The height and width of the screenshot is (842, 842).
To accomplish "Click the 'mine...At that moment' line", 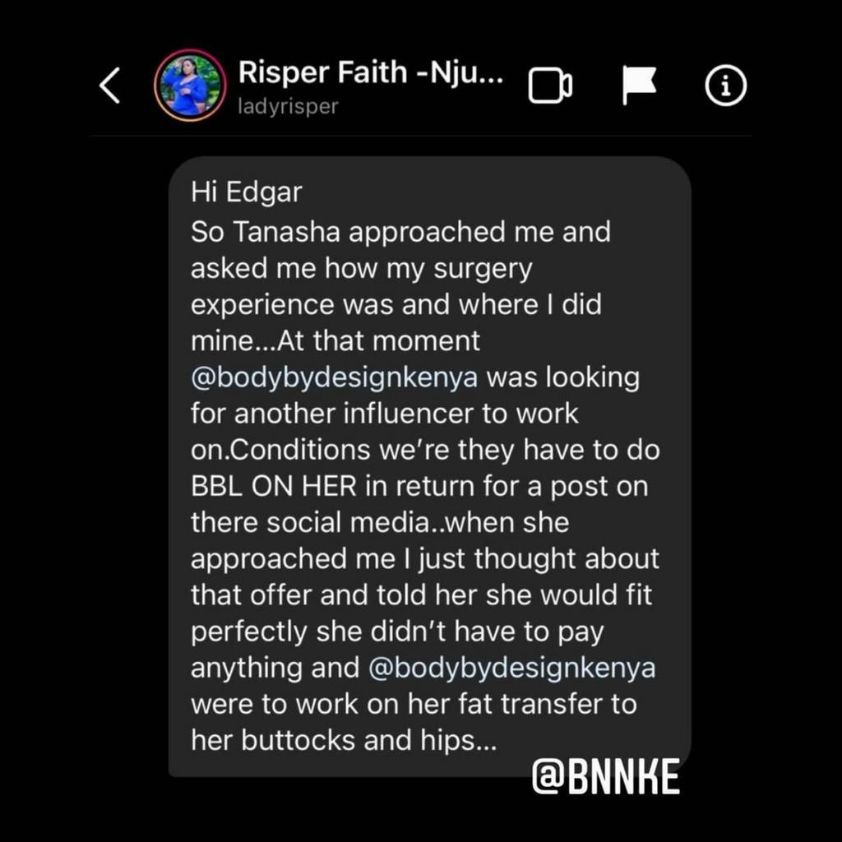I will (335, 340).
